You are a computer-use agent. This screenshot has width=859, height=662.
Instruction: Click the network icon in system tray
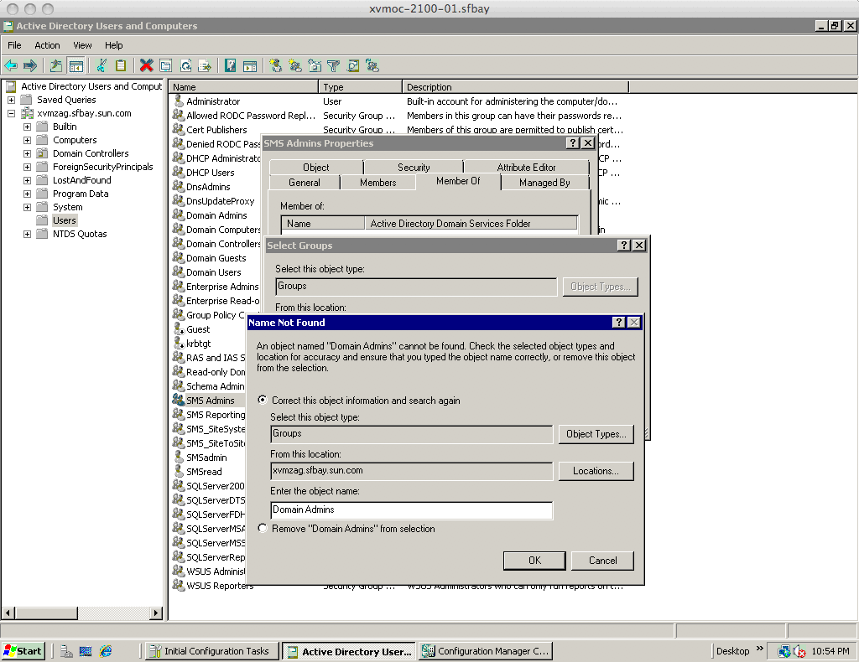click(784, 651)
